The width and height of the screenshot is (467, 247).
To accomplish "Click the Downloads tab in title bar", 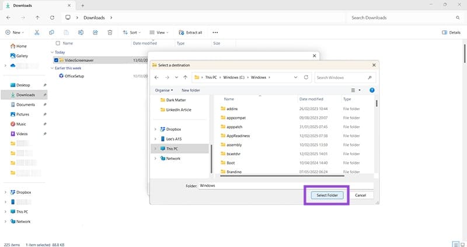I will (x=23, y=5).
